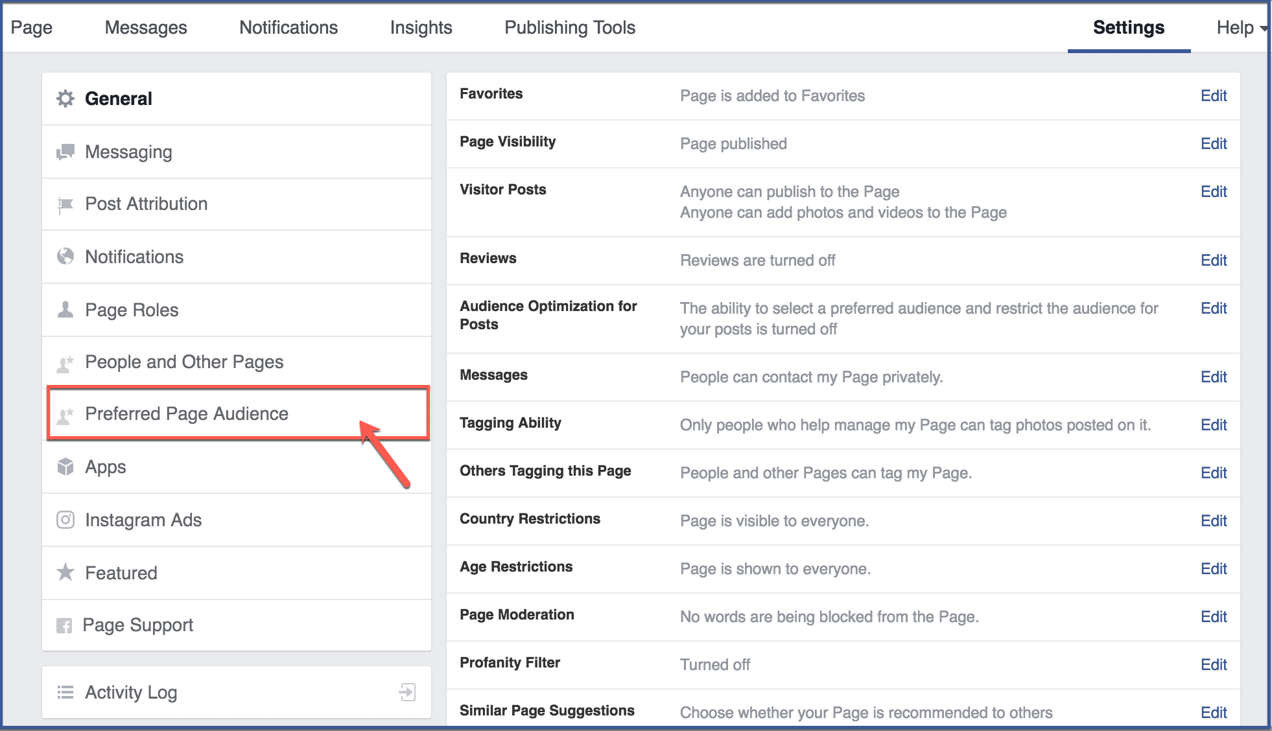The height and width of the screenshot is (731, 1272).
Task: Edit the Reviews setting
Action: click(x=1214, y=261)
